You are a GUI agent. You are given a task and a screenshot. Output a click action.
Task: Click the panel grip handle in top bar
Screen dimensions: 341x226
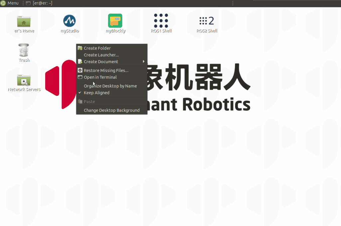[232, 3]
